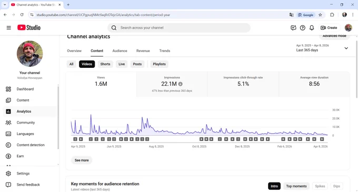Screen dimensions: 358x192
Task: Open the help question-mark icon
Action: coord(303,28)
